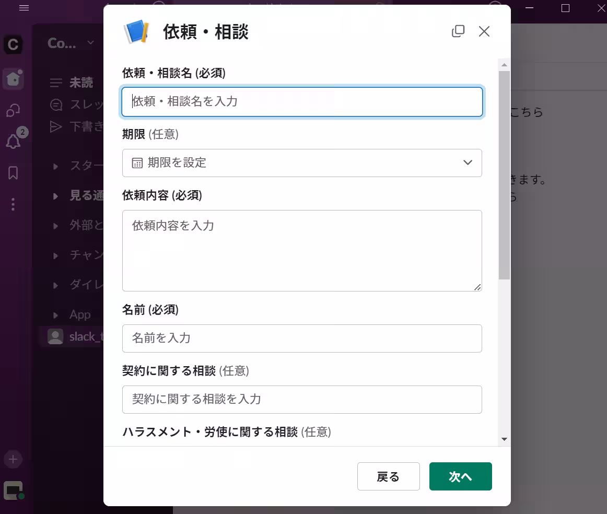Image resolution: width=607 pixels, height=514 pixels.
Task: Open the form in a new window icon
Action: pos(458,31)
